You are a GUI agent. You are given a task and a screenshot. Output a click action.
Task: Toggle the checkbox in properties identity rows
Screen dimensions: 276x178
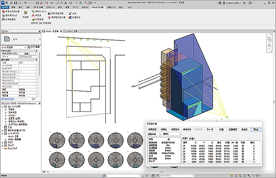(20, 72)
